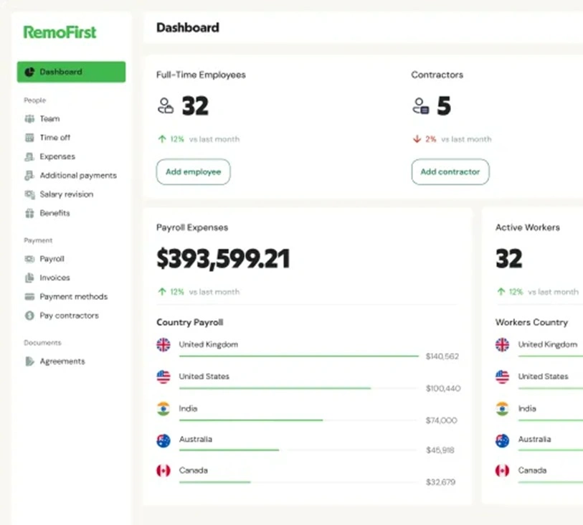
Task: Click the United States flag in Country Payroll
Action: pos(163,377)
